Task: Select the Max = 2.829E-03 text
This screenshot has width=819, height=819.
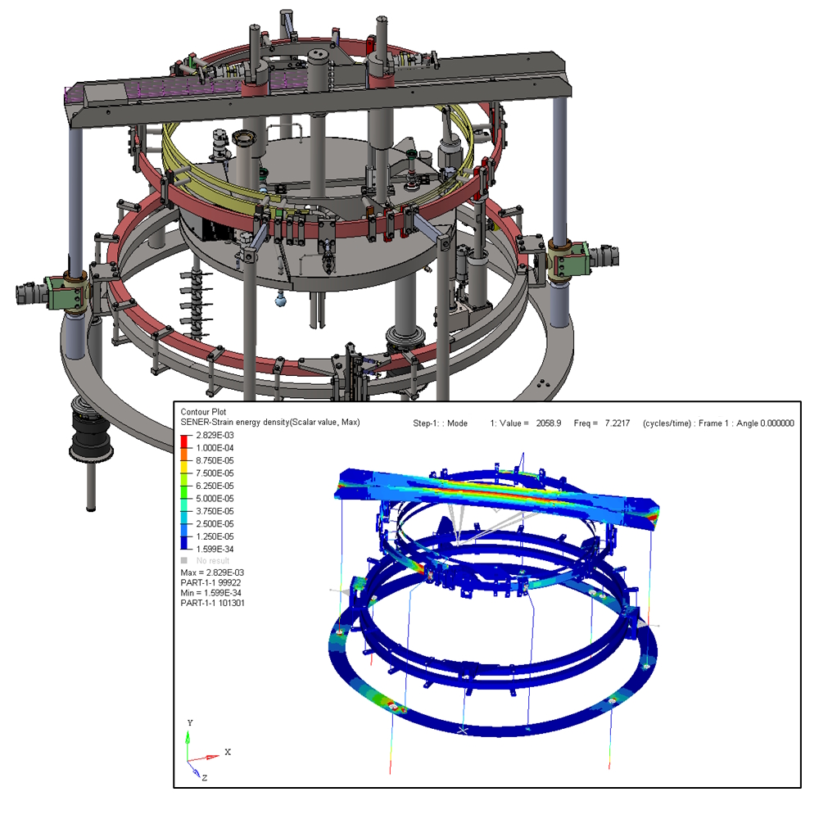Action: coord(216,572)
